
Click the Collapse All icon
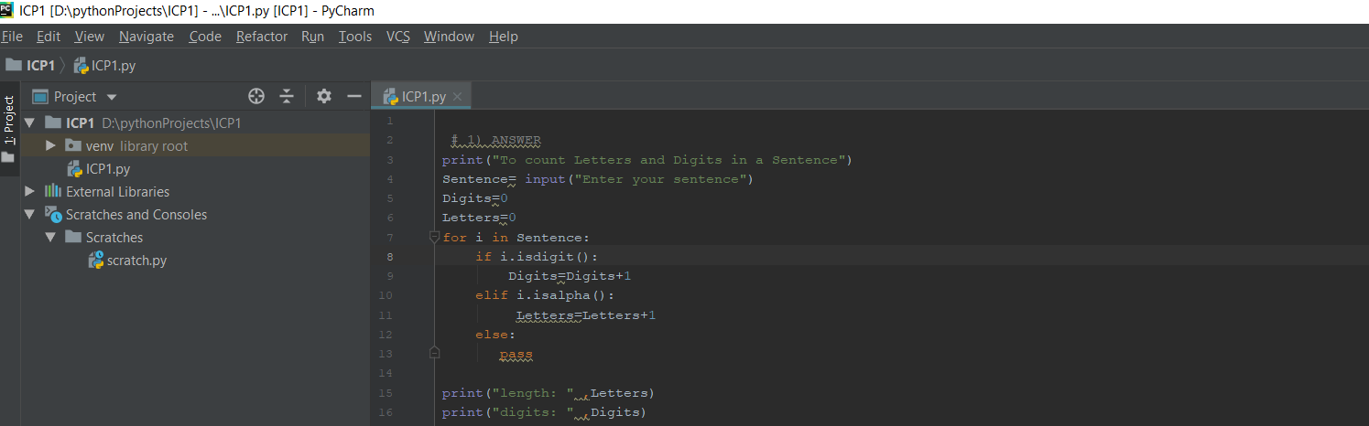pos(287,96)
